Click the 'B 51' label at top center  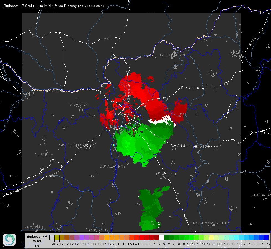(x=107, y=39)
